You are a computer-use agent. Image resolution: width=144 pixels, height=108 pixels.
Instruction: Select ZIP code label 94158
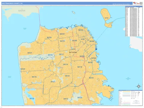pyautogui.click(x=94, y=58)
